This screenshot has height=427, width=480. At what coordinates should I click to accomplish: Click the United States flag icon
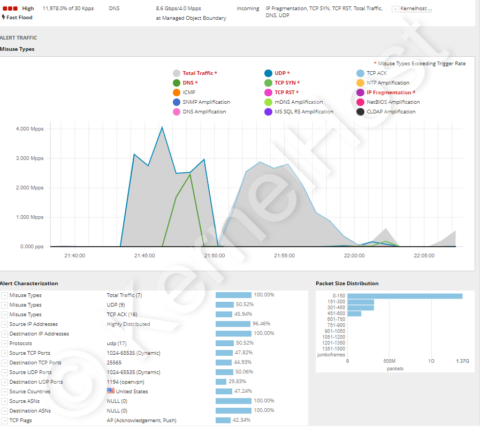111,391
